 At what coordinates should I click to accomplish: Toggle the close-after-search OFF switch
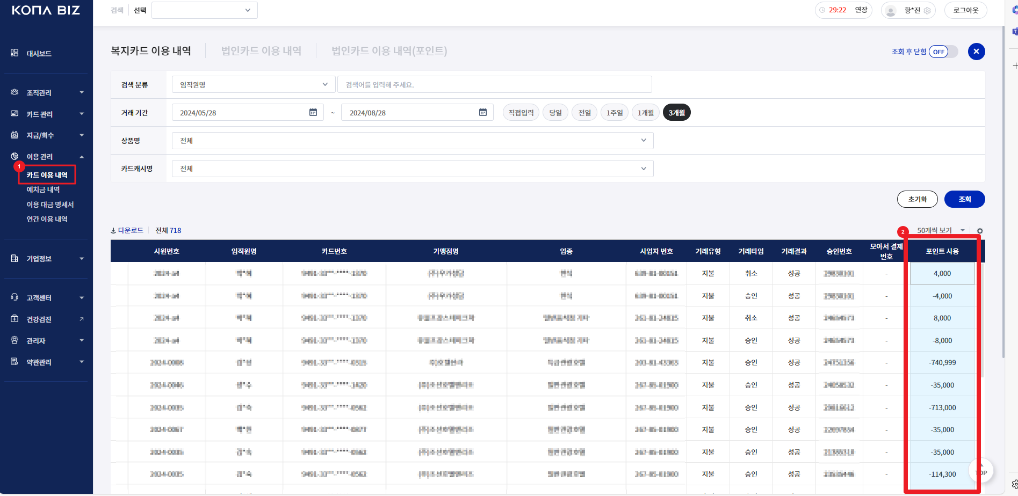click(x=943, y=52)
